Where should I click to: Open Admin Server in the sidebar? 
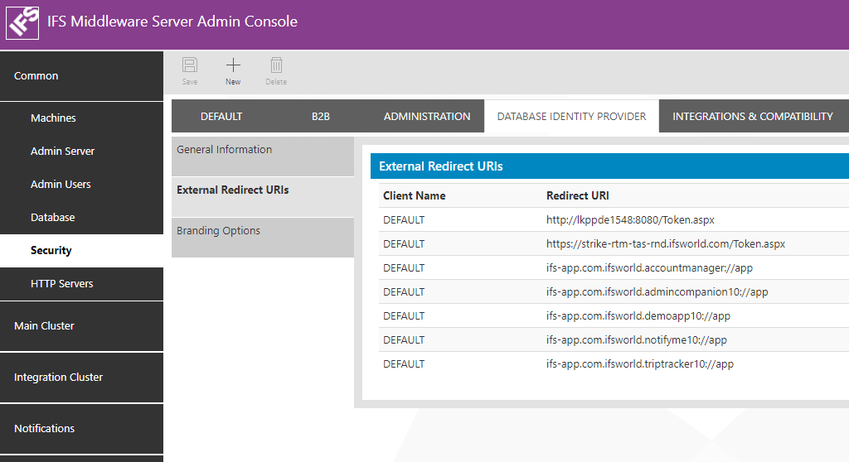[x=81, y=151]
